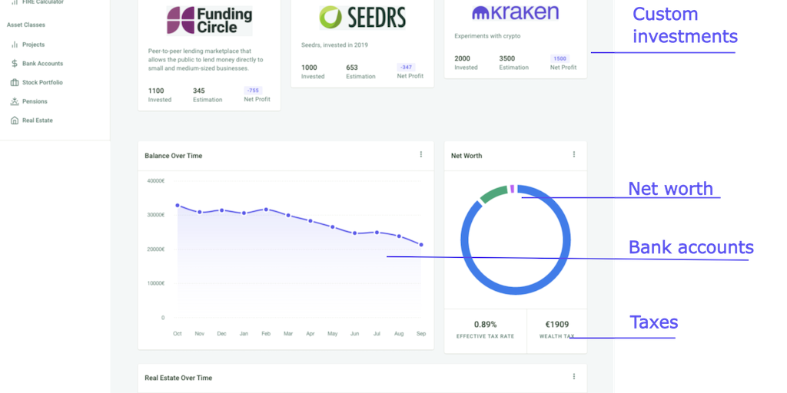Click the Feb data point on balance chart
787x393 pixels.
click(x=266, y=209)
